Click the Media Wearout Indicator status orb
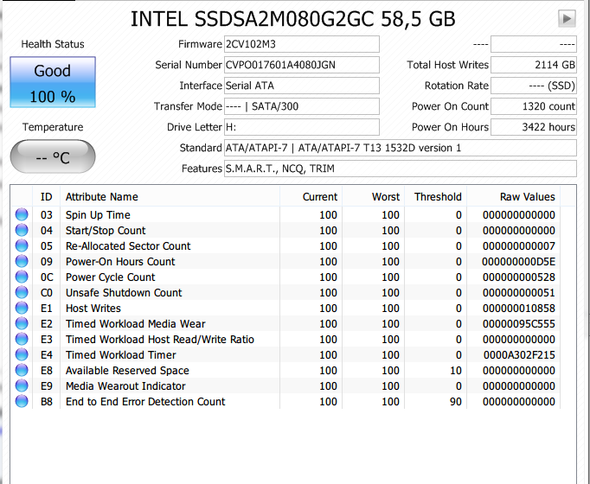 [22, 386]
